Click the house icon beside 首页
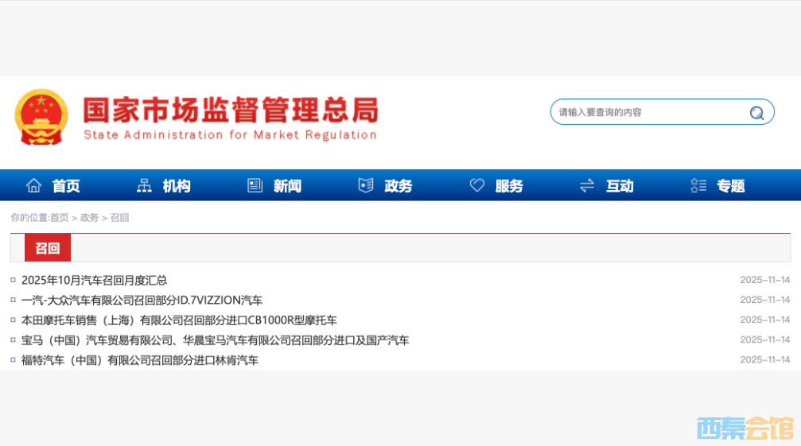Image resolution: width=801 pixels, height=446 pixels. tap(33, 185)
